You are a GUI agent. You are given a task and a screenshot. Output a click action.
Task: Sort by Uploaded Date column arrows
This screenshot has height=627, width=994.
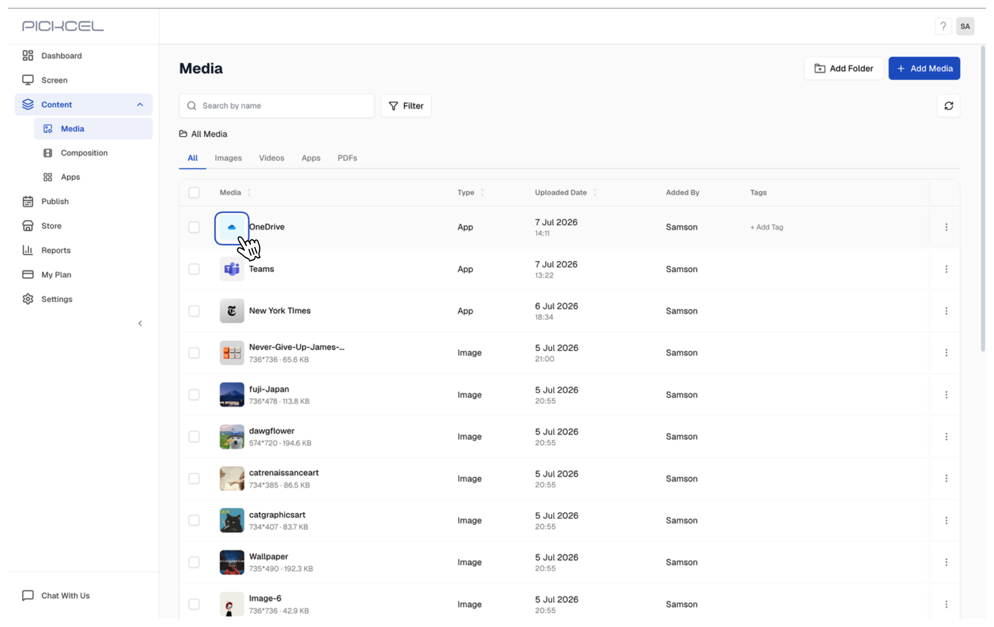click(x=595, y=192)
